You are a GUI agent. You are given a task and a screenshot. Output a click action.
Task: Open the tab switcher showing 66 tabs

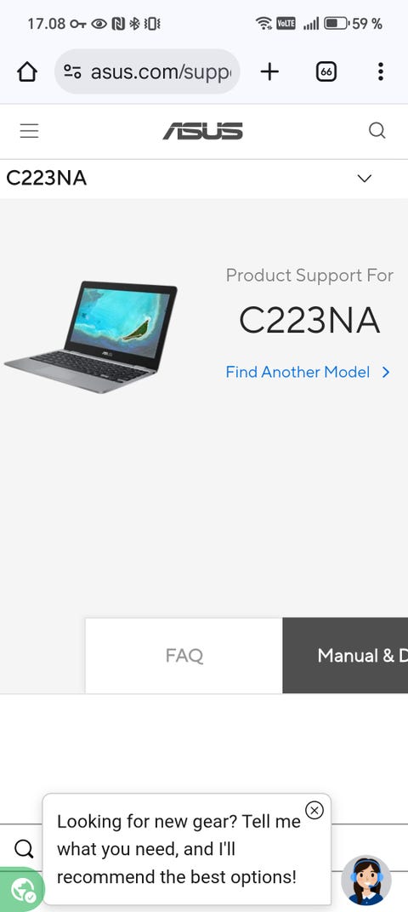[x=326, y=71]
